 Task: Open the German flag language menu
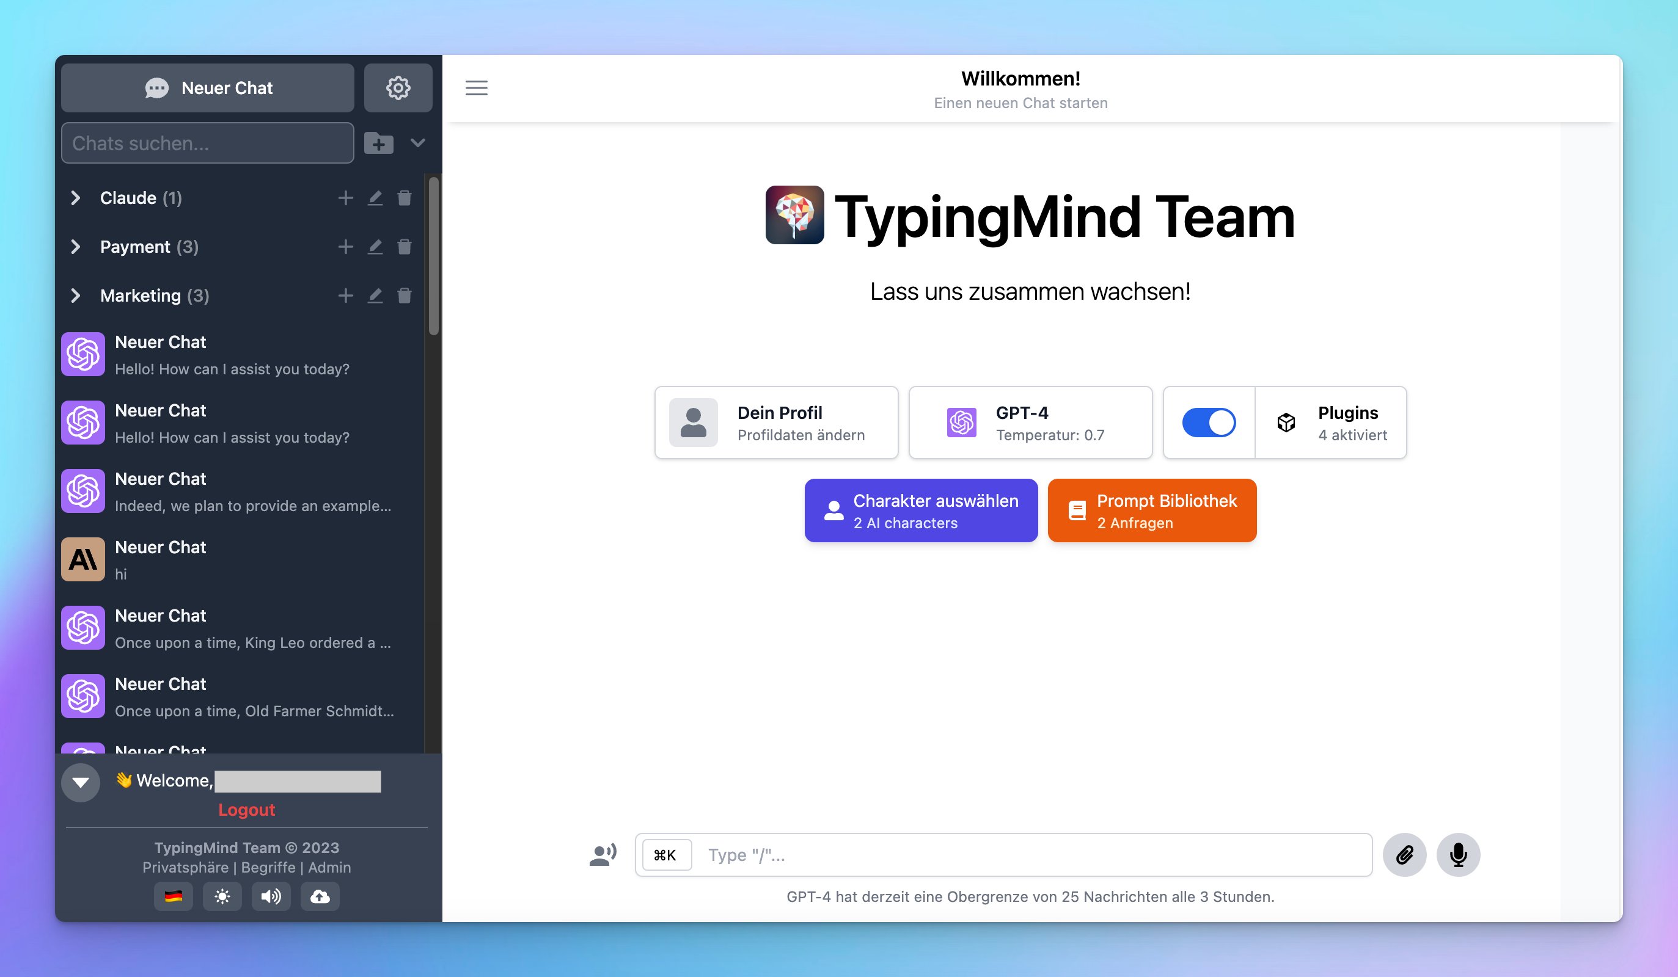173,896
